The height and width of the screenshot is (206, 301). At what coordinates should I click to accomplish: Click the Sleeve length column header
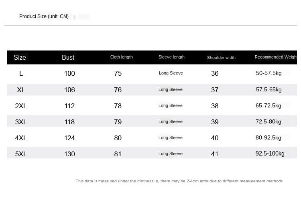point(171,57)
